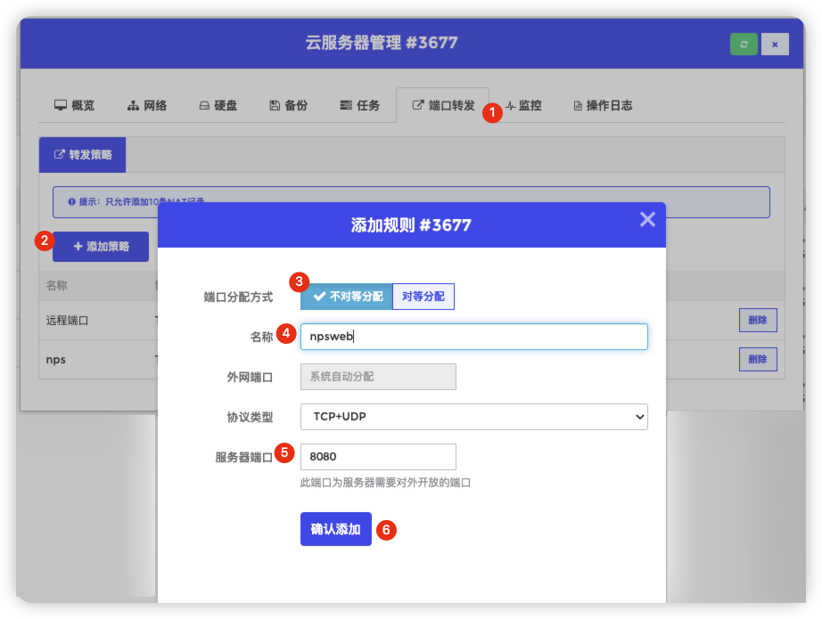Open the 监控 tab

pyautogui.click(x=523, y=105)
